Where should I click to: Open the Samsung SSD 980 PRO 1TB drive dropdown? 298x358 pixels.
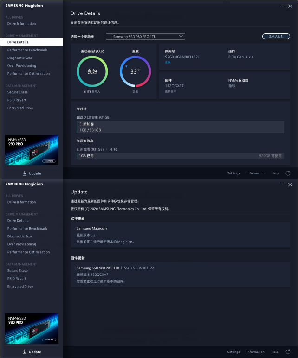tap(145, 37)
